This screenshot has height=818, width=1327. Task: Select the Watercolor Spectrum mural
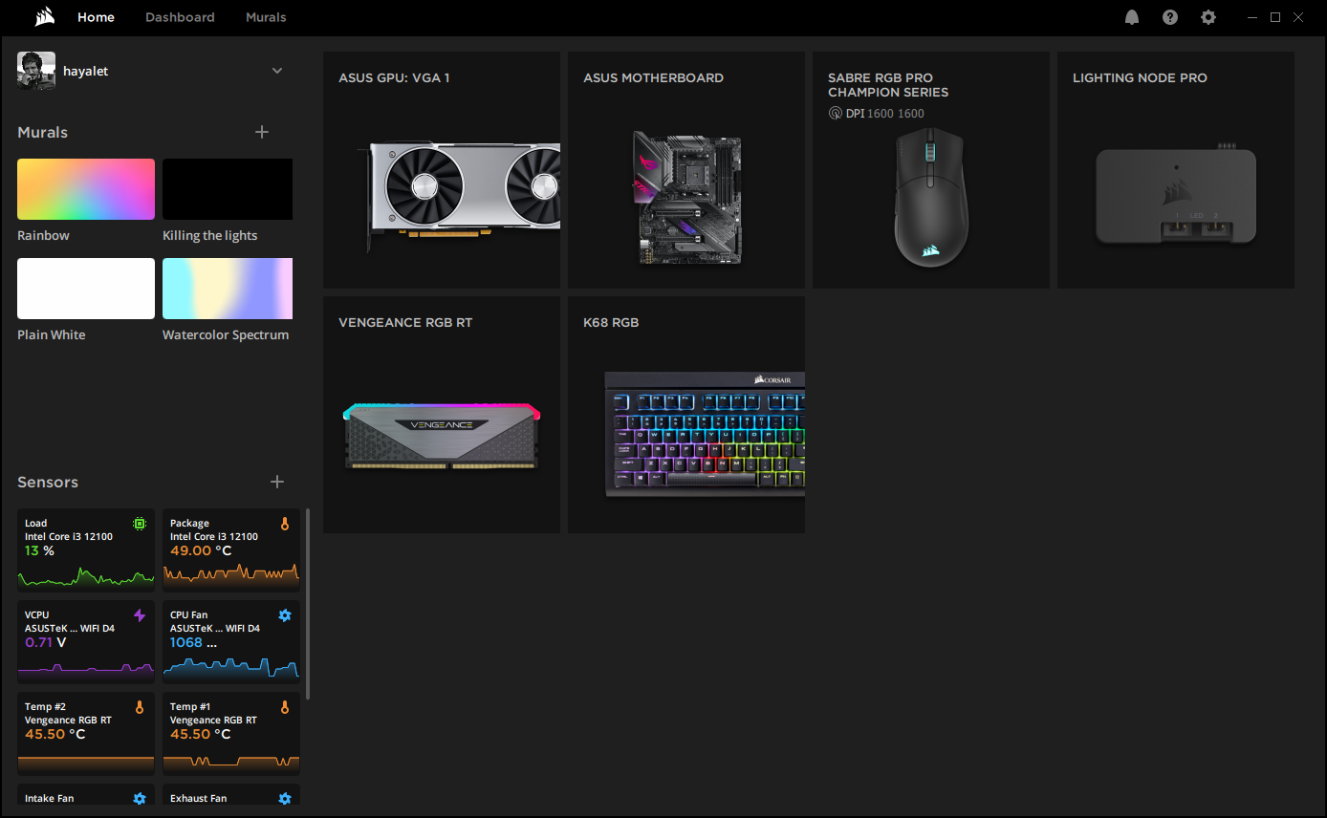point(228,289)
